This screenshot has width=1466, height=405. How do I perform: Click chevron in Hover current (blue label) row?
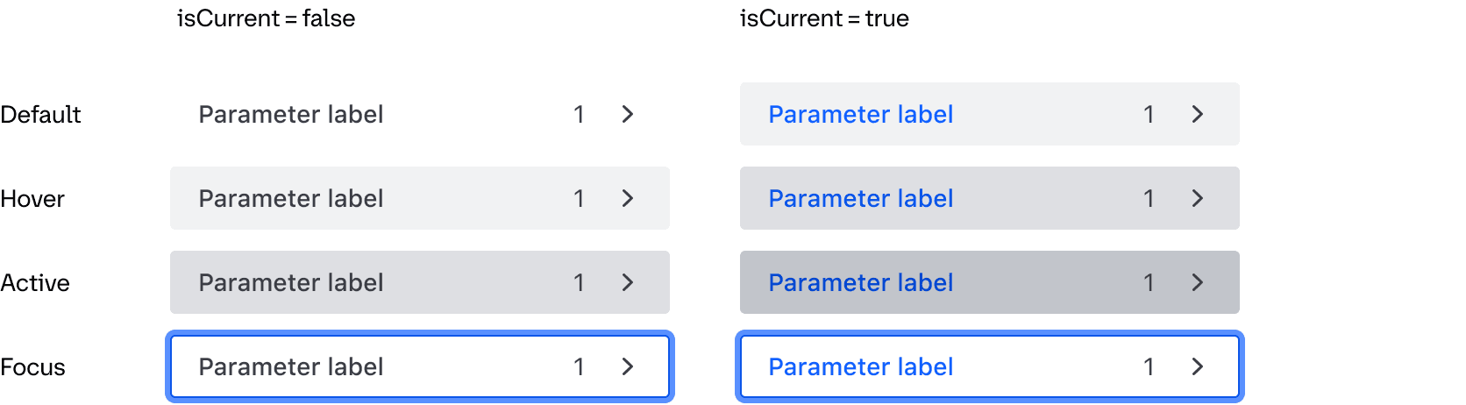1197,198
